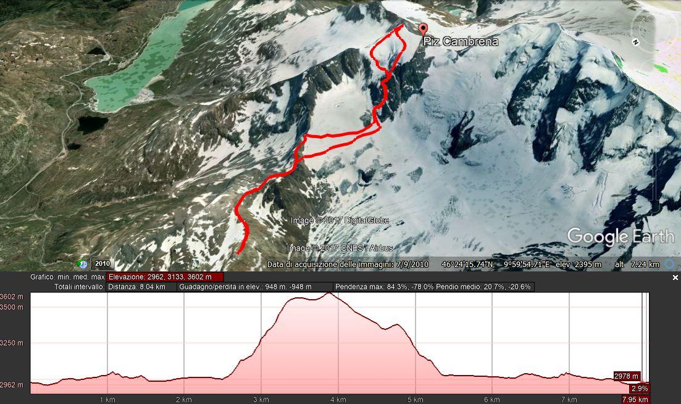The image size is (681, 404).
Task: Click the Google Earth logo watermark
Action: [620, 236]
